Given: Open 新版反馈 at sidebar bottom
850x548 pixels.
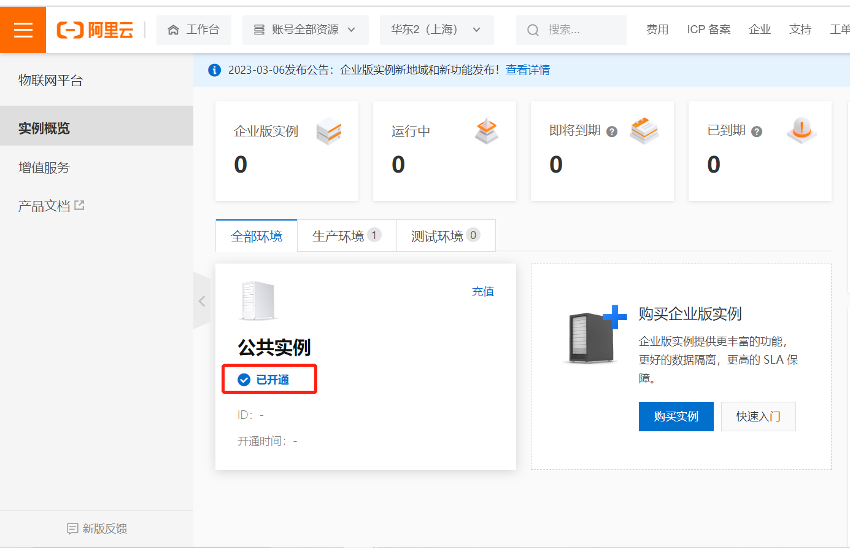Looking at the screenshot, I should pyautogui.click(x=97, y=528).
